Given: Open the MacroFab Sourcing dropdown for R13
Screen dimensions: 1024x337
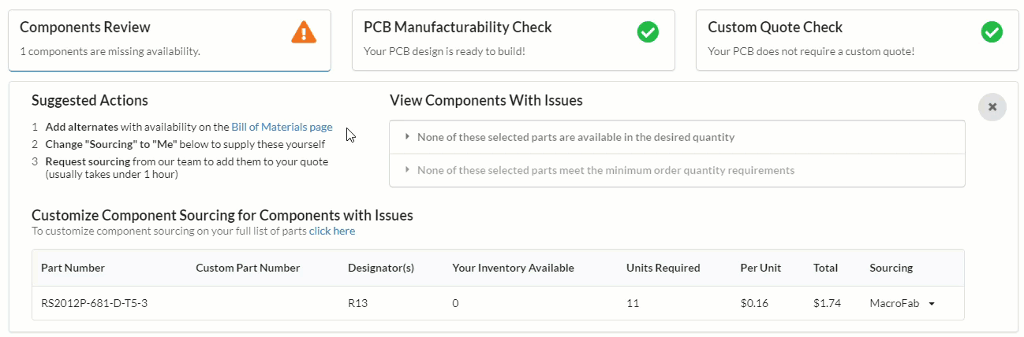Looking at the screenshot, I should [x=902, y=303].
